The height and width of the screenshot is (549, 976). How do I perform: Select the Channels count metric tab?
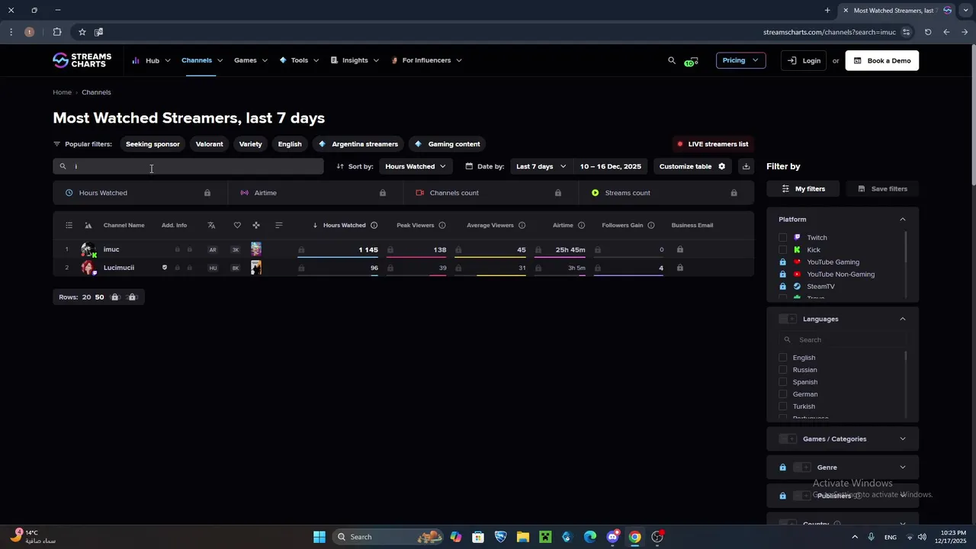point(491,193)
